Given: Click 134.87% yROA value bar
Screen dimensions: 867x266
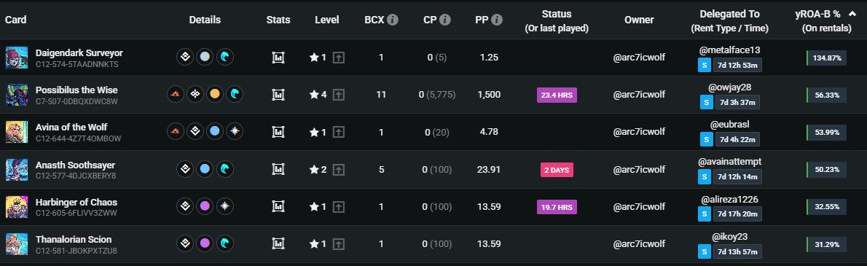Looking at the screenshot, I should (826, 58).
